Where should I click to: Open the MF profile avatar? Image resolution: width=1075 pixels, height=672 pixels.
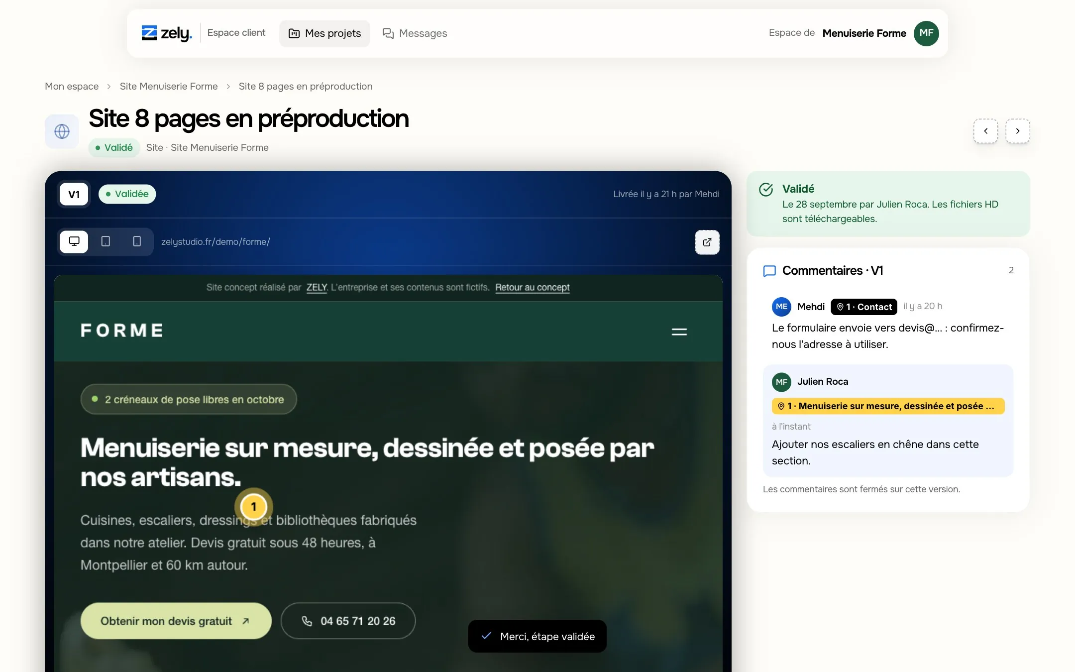[x=926, y=33]
